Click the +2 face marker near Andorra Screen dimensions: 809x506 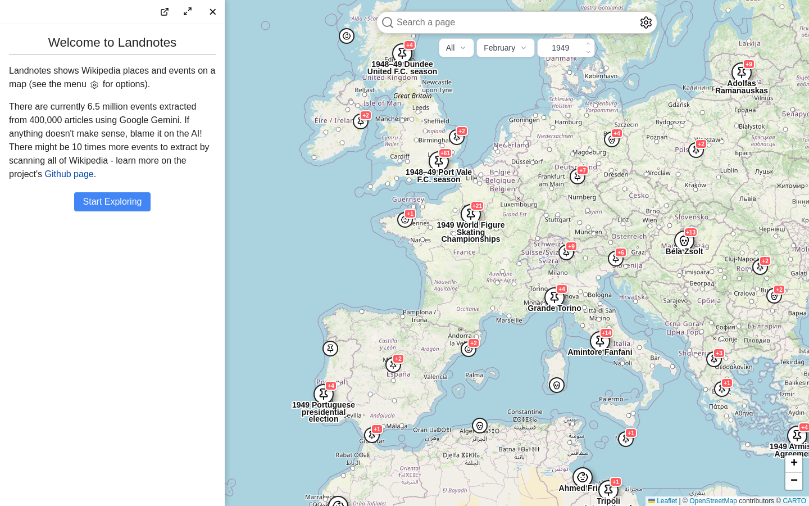click(469, 349)
